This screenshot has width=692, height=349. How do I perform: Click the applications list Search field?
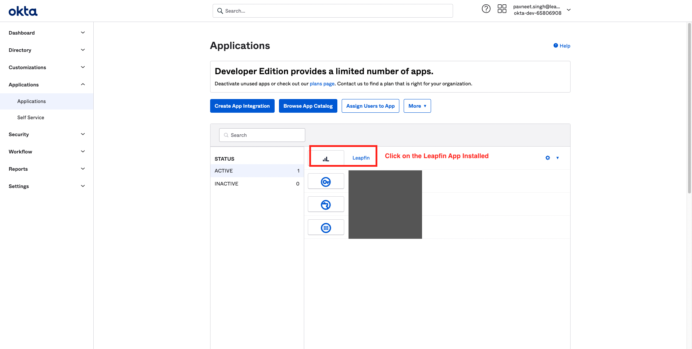262,135
